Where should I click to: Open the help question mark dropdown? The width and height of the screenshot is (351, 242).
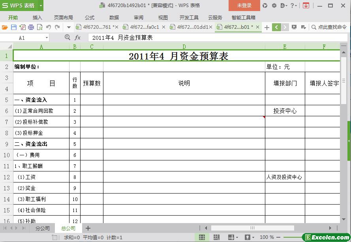pos(294,6)
